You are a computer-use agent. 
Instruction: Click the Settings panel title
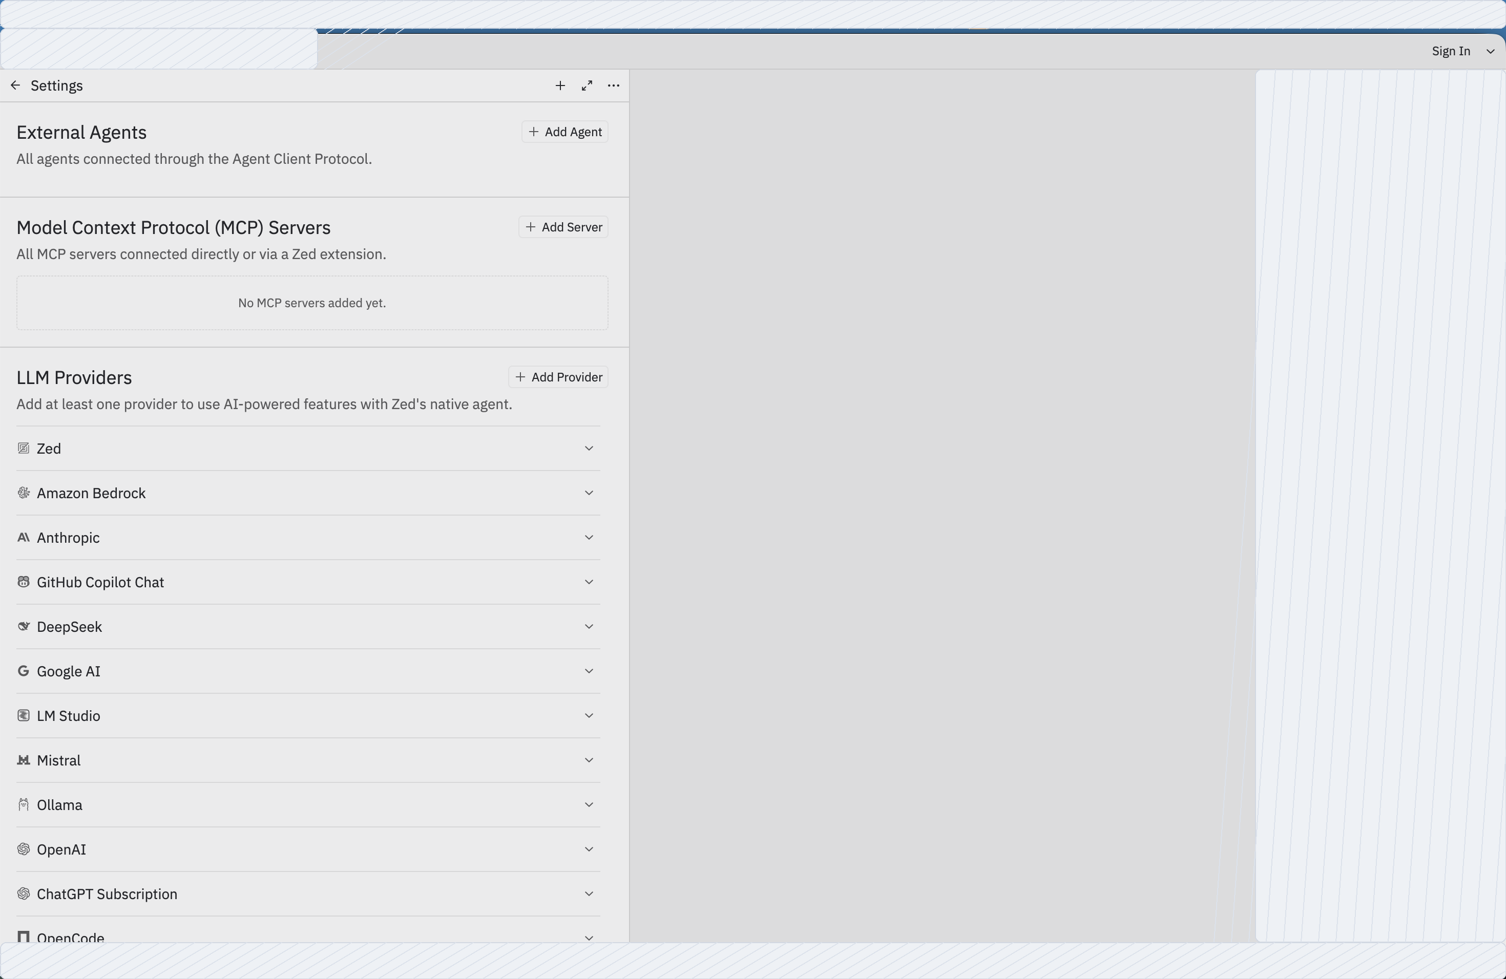click(57, 86)
